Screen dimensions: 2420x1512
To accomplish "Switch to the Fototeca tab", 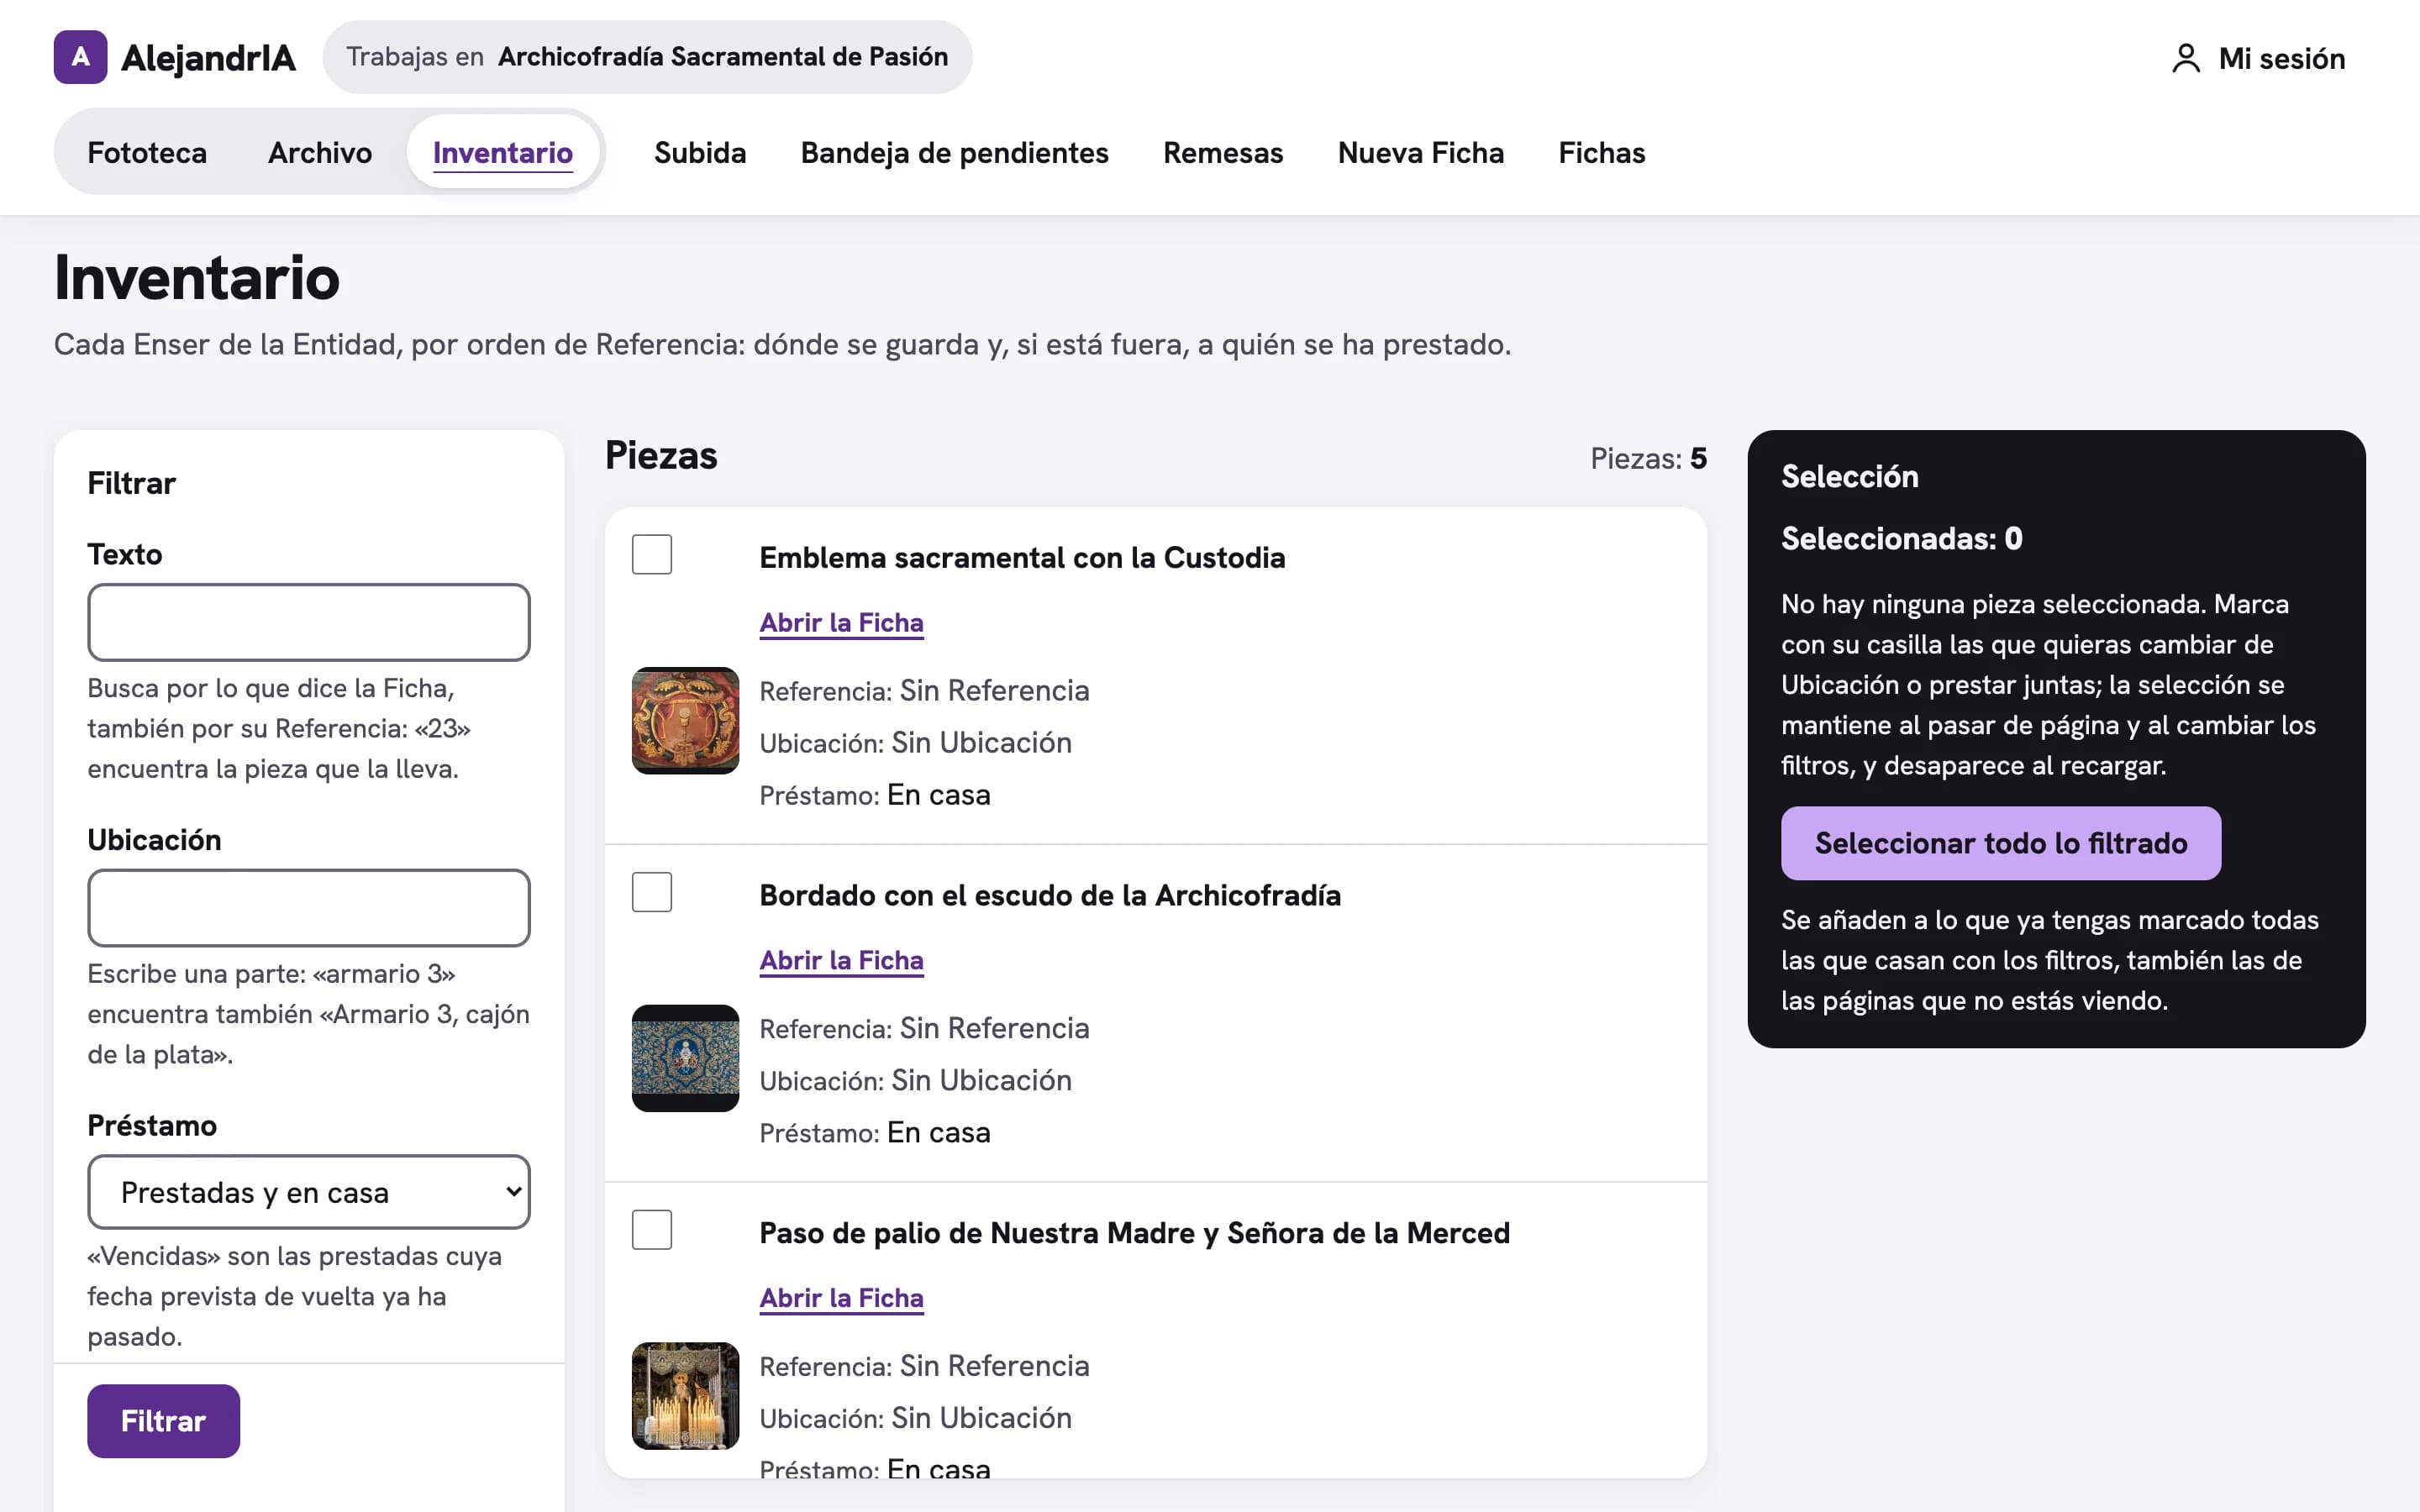I will (x=147, y=152).
